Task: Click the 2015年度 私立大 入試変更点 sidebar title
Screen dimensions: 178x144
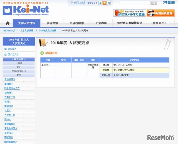Action: click(19, 41)
